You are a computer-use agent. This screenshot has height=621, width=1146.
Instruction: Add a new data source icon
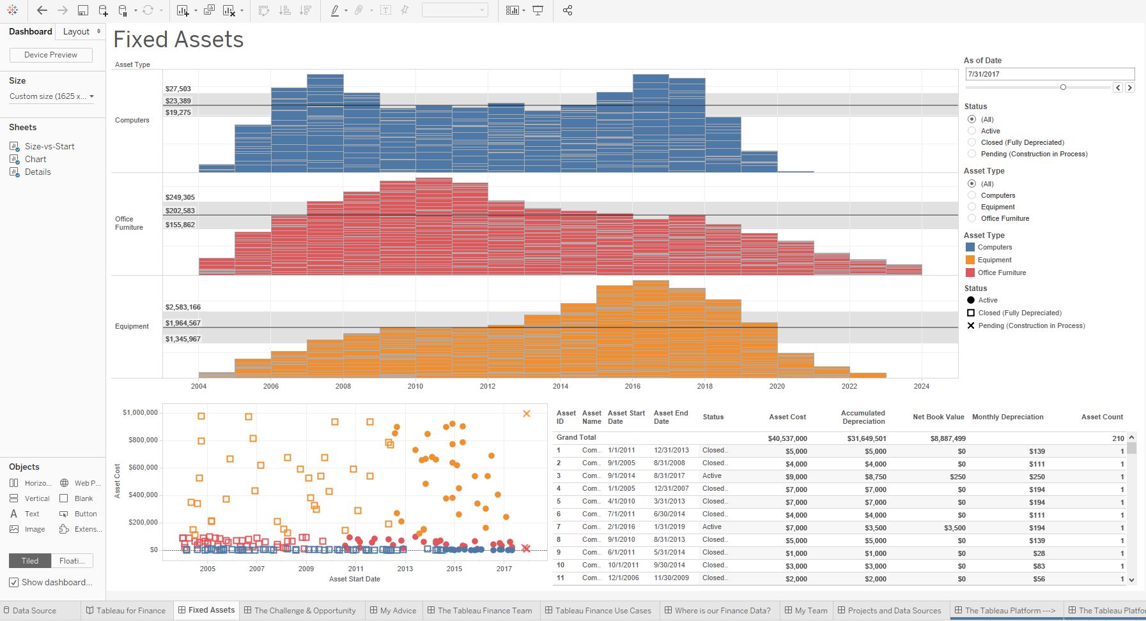[x=103, y=10]
